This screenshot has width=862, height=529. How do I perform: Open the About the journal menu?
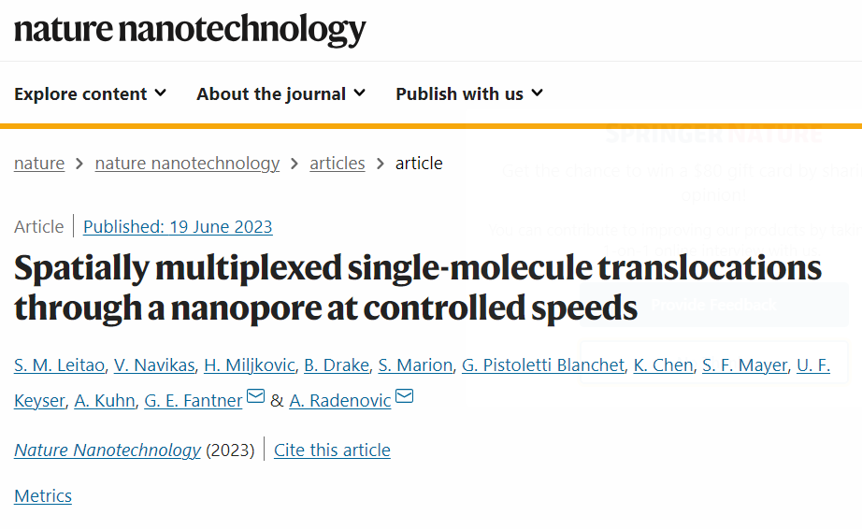coord(280,94)
